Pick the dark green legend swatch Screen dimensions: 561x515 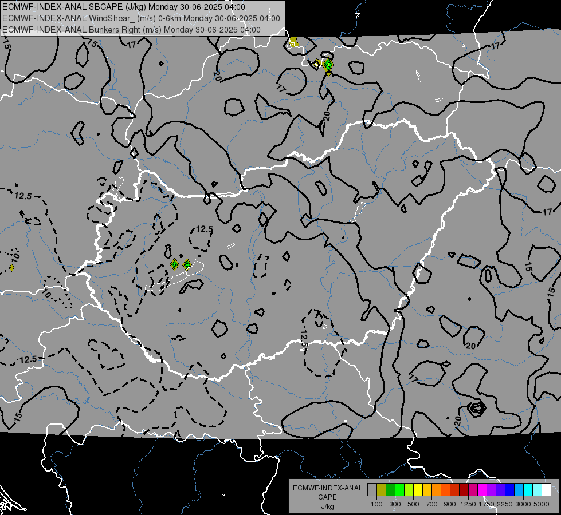pyautogui.click(x=390, y=490)
